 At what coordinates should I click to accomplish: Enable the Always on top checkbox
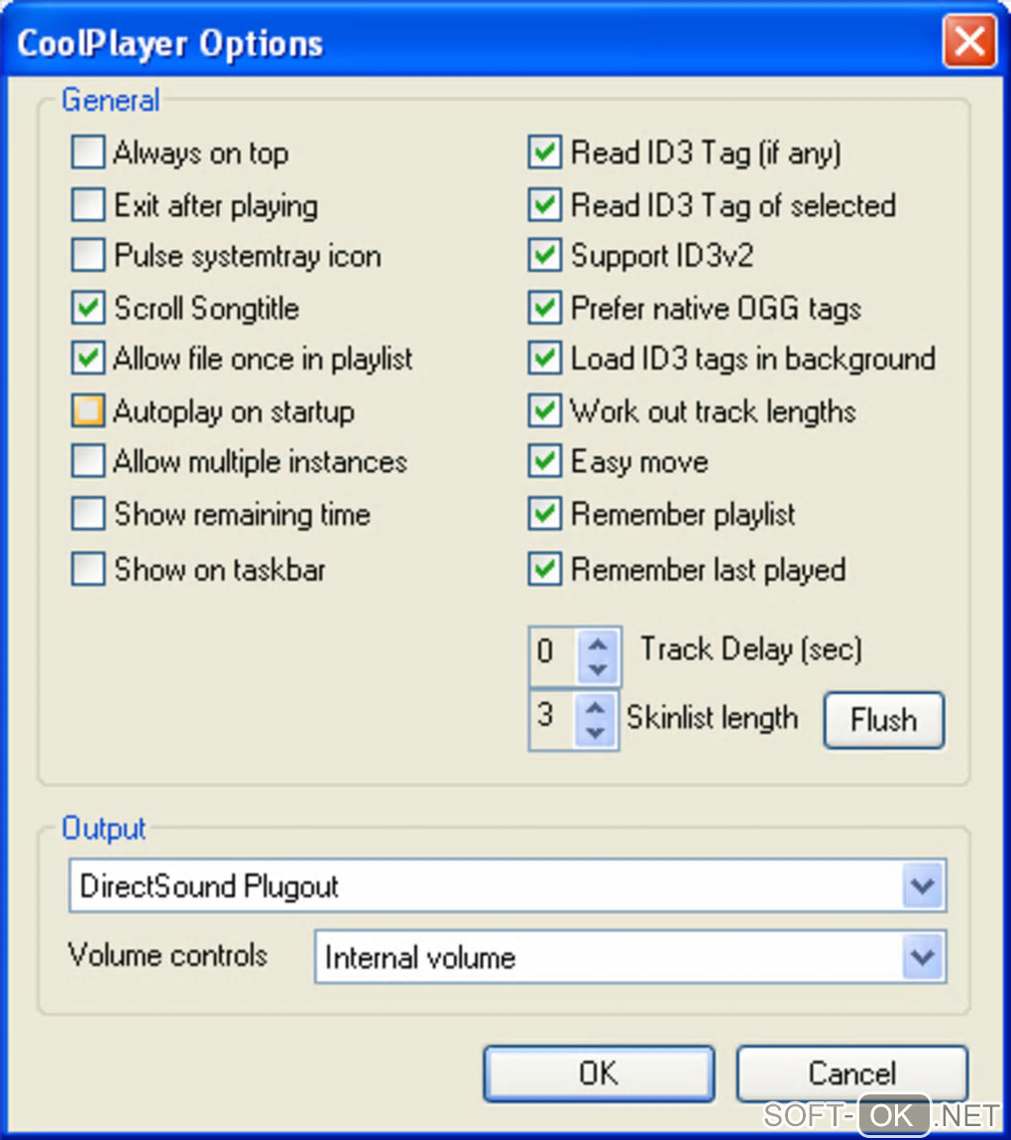click(x=88, y=153)
